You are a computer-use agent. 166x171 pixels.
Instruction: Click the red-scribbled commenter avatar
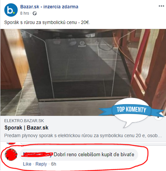[11, 155]
